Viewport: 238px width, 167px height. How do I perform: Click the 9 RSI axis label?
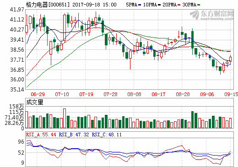[22, 163]
